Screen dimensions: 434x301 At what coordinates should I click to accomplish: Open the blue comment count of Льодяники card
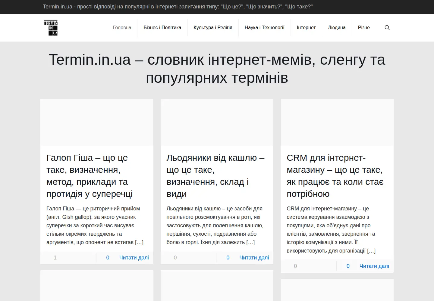pyautogui.click(x=228, y=258)
